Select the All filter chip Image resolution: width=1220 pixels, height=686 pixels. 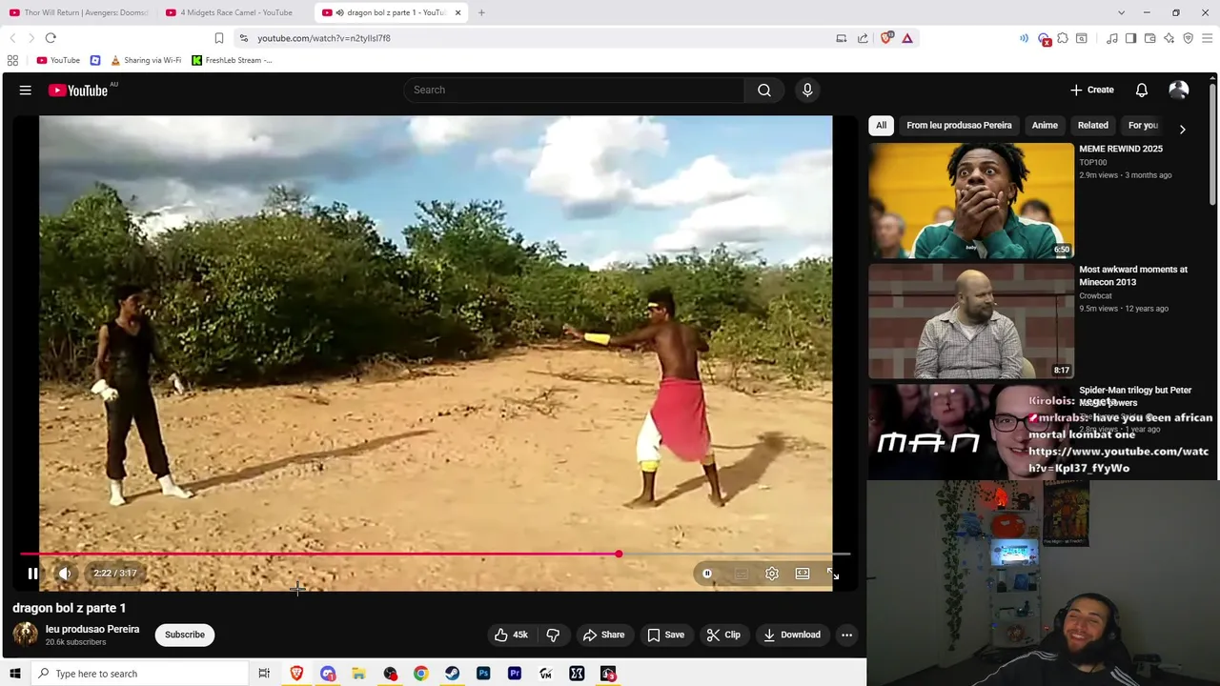click(881, 125)
